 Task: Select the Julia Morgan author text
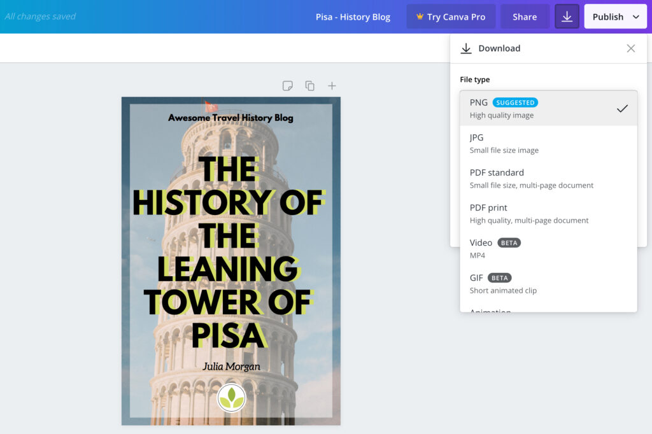coord(231,367)
